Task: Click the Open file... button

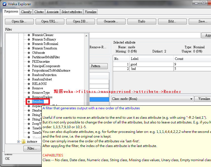Action: 19,21
